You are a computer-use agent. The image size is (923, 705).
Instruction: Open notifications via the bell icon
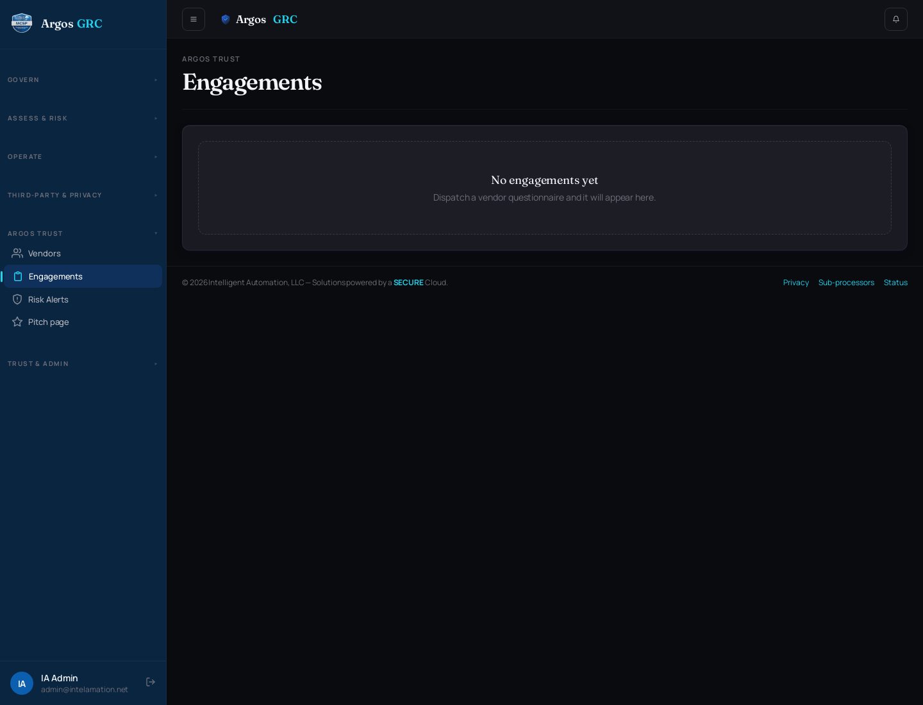pos(896,19)
